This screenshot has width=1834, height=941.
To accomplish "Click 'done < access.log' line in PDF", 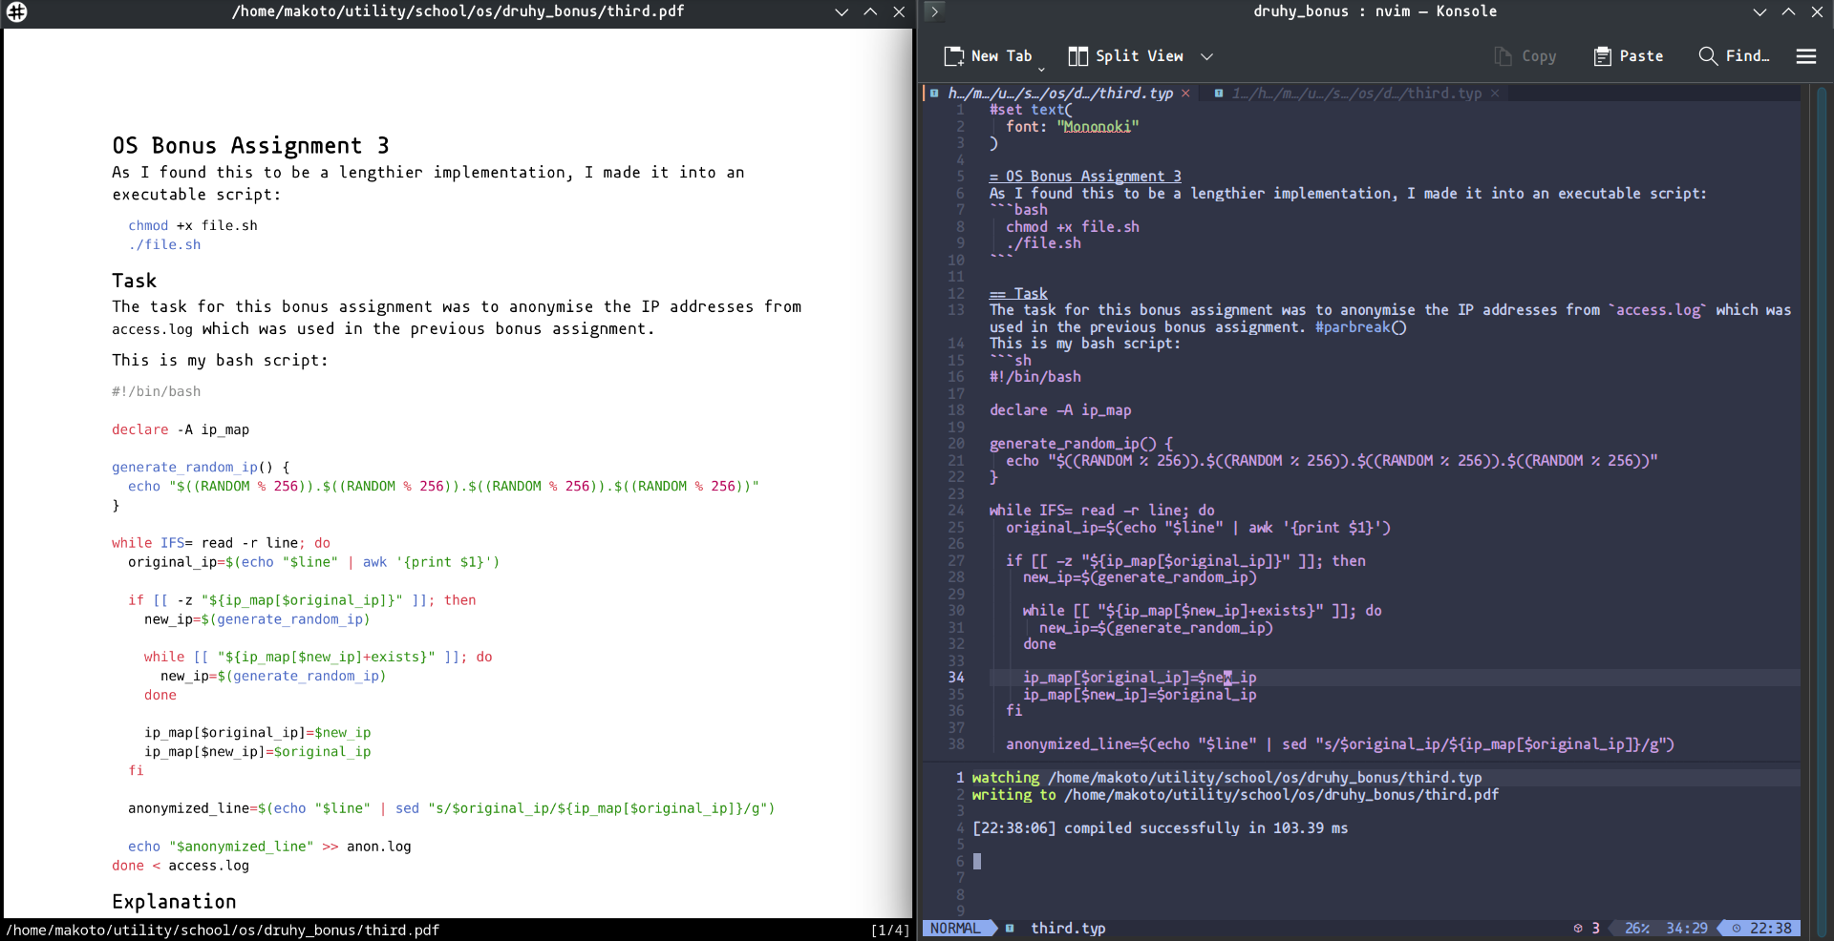I will point(181,866).
